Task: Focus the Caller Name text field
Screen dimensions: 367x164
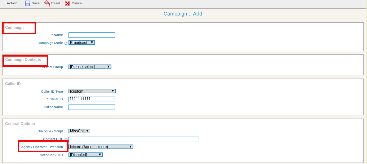Action: click(92, 107)
